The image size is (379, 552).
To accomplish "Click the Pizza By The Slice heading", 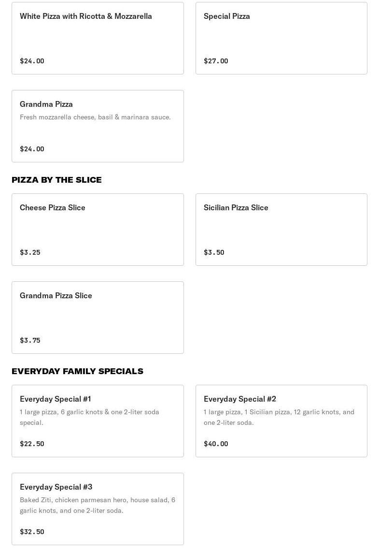I will [x=56, y=180].
